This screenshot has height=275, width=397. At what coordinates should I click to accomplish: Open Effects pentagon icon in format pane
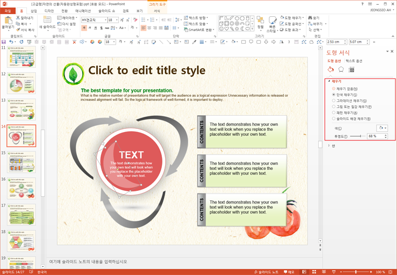(x=341, y=69)
